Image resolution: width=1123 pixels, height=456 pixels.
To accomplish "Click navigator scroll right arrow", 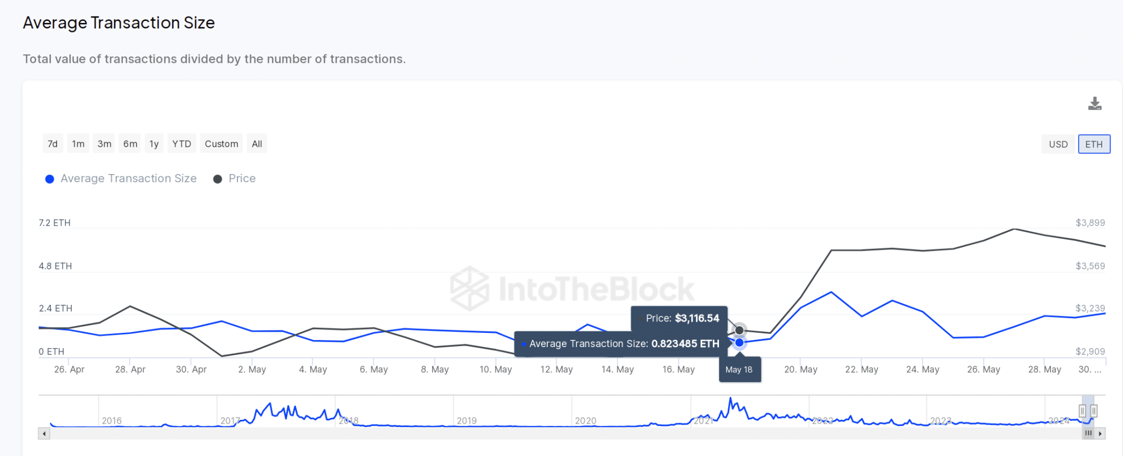I will coord(1100,434).
